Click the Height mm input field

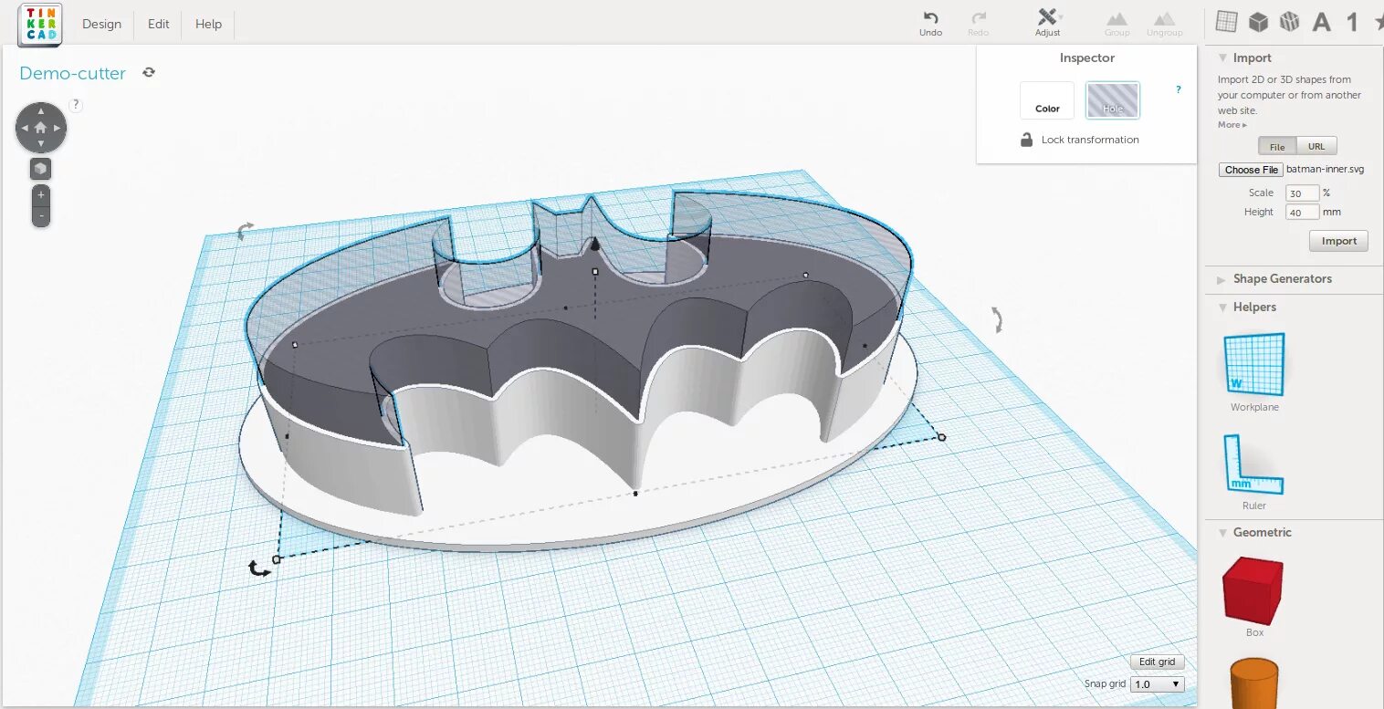1302,212
